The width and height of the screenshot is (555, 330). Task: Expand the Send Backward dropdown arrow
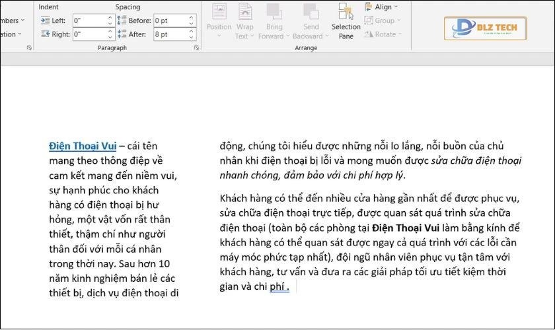click(x=326, y=36)
